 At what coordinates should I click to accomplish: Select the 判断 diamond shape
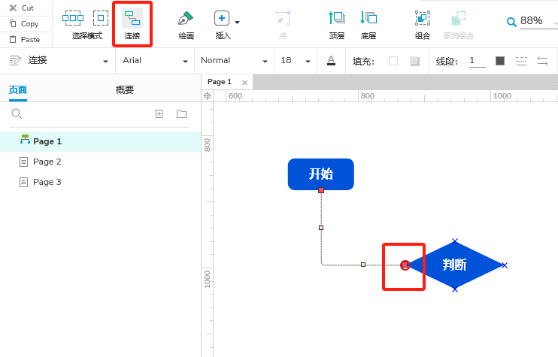pos(454,265)
